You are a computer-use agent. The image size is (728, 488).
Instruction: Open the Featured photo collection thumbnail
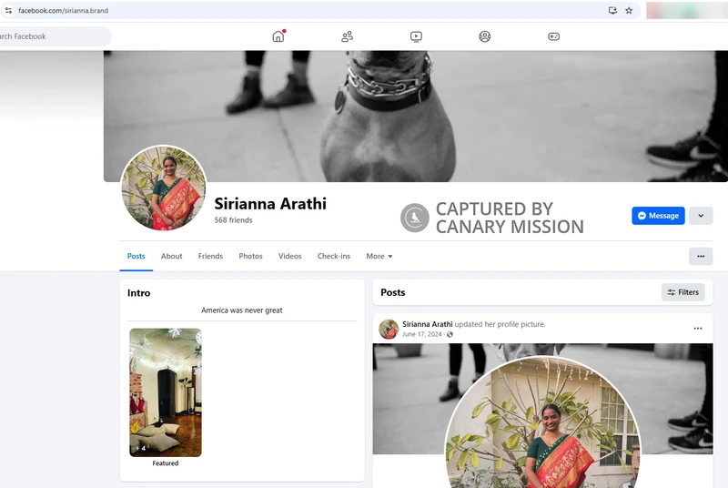pos(166,392)
